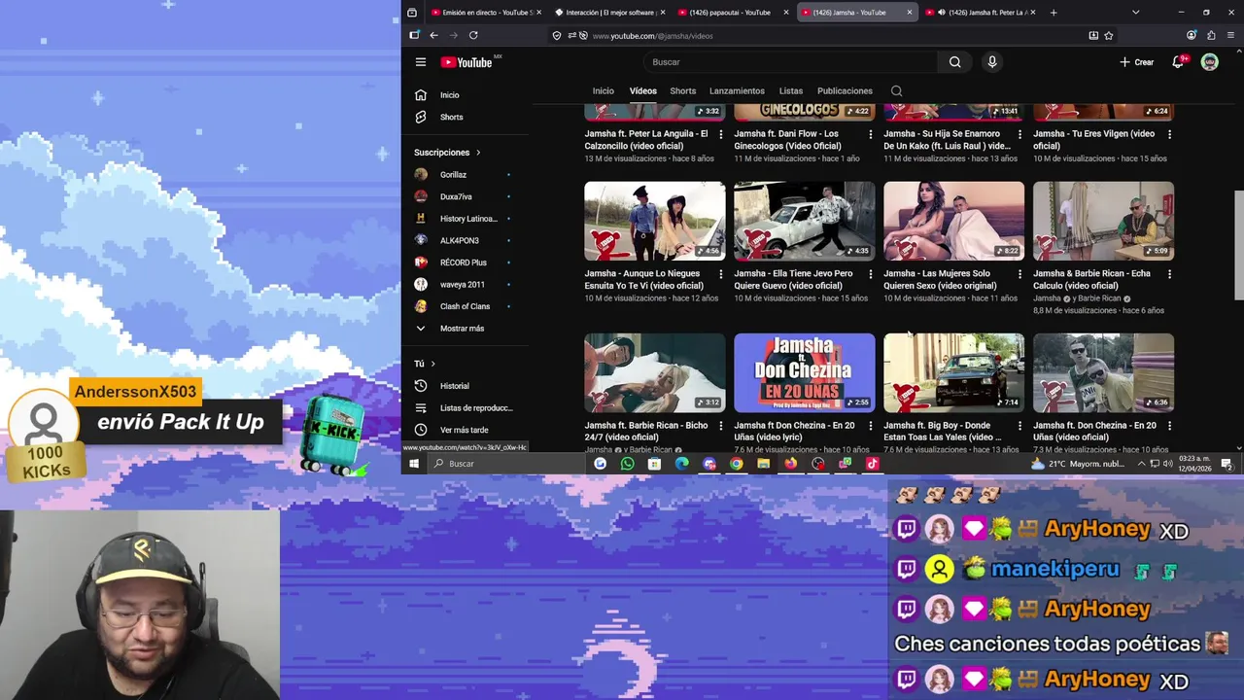
Task: Open options for Aunque Lo Niegues video
Action: tap(720, 274)
